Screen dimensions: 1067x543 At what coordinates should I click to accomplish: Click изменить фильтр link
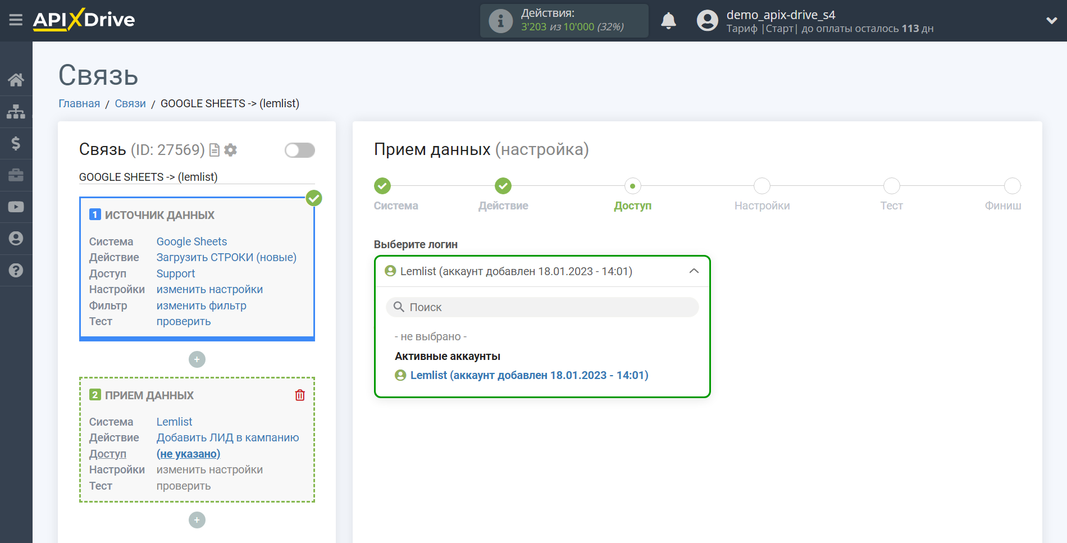coord(201,305)
